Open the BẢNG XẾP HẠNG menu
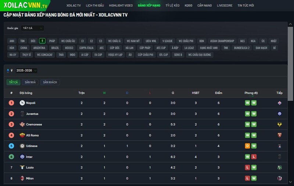Viewport: 294px width, 186px height. coord(149,6)
